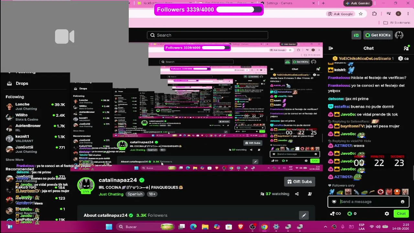Viewport: 414px width, 233px height.
Task: Click the badge icon in message box
Action: [x=334, y=202]
